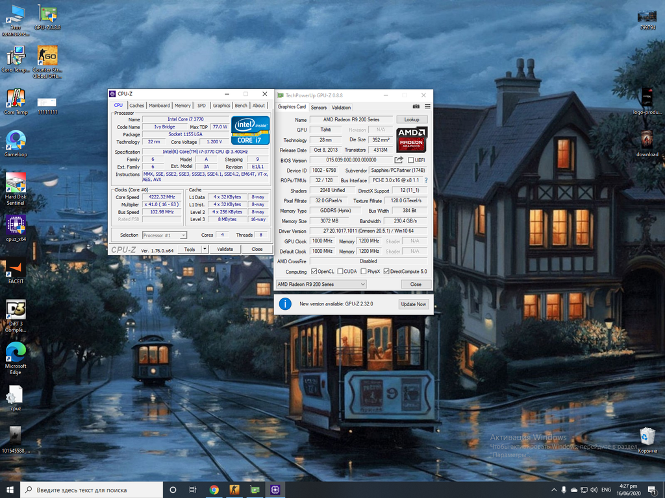Open the SPD tab in CPU-Z
This screenshot has height=498, width=665.
[x=201, y=106]
